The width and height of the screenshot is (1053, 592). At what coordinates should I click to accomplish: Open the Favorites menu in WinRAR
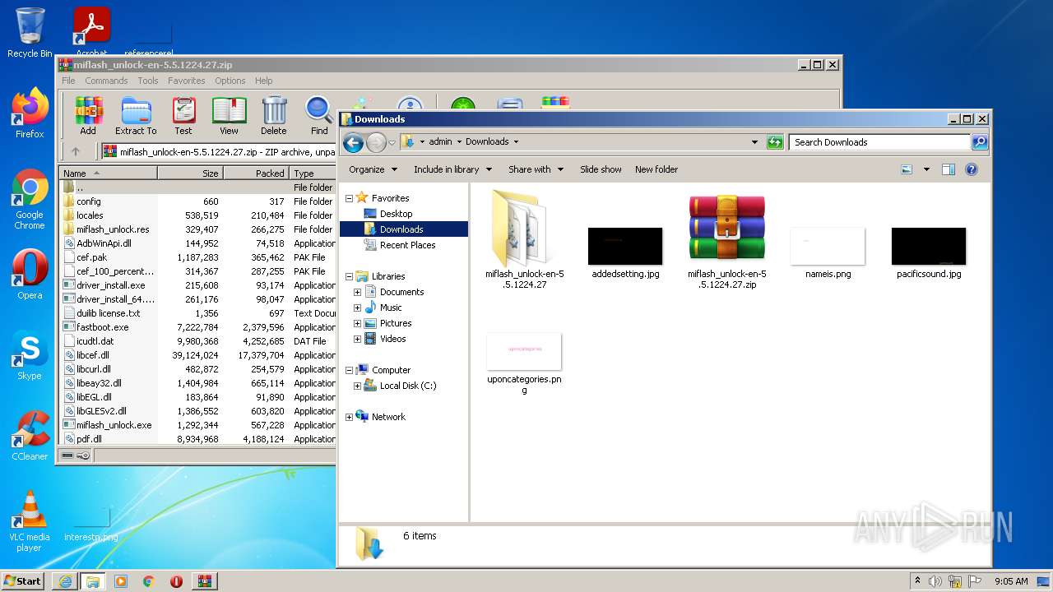click(x=187, y=81)
